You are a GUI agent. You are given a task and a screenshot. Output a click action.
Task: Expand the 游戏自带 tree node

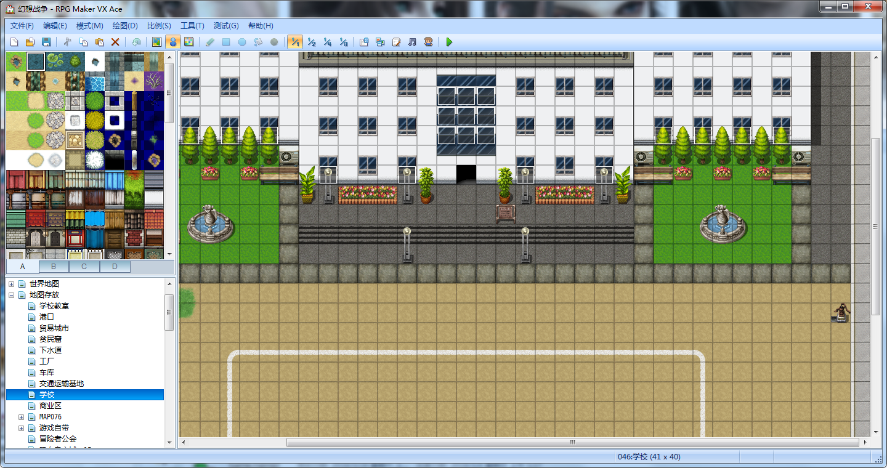(x=21, y=428)
